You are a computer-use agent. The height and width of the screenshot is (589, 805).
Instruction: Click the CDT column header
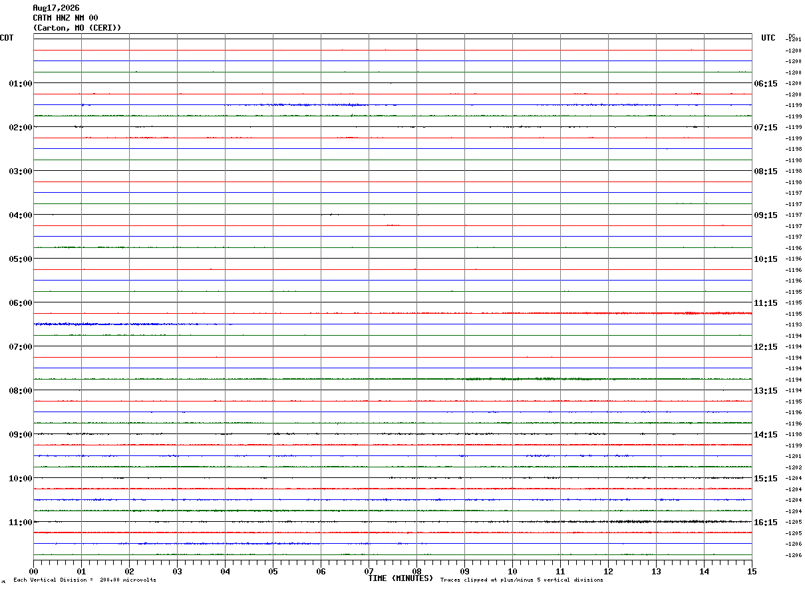7,38
